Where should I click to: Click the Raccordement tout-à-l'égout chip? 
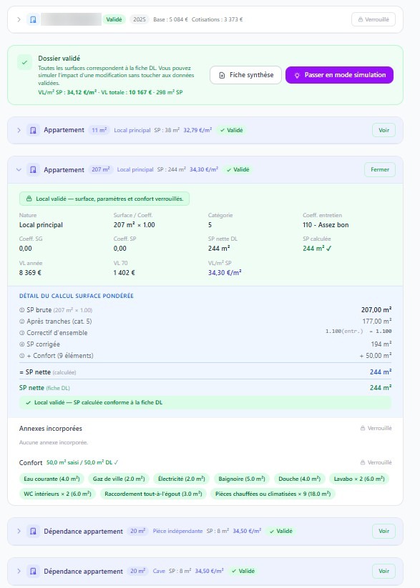(153, 494)
